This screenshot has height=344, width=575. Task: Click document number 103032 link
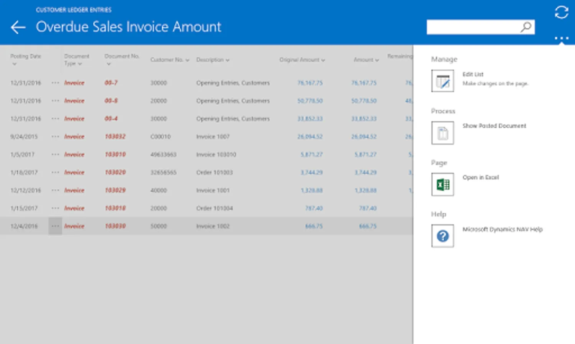115,136
